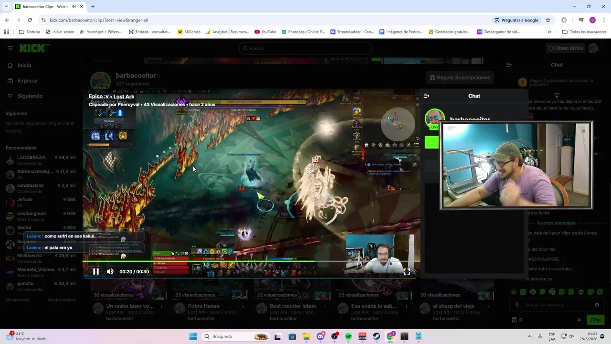This screenshot has height=344, width=611.
Task: Open the Kick hamburger sidebar menu
Action: tap(10, 48)
